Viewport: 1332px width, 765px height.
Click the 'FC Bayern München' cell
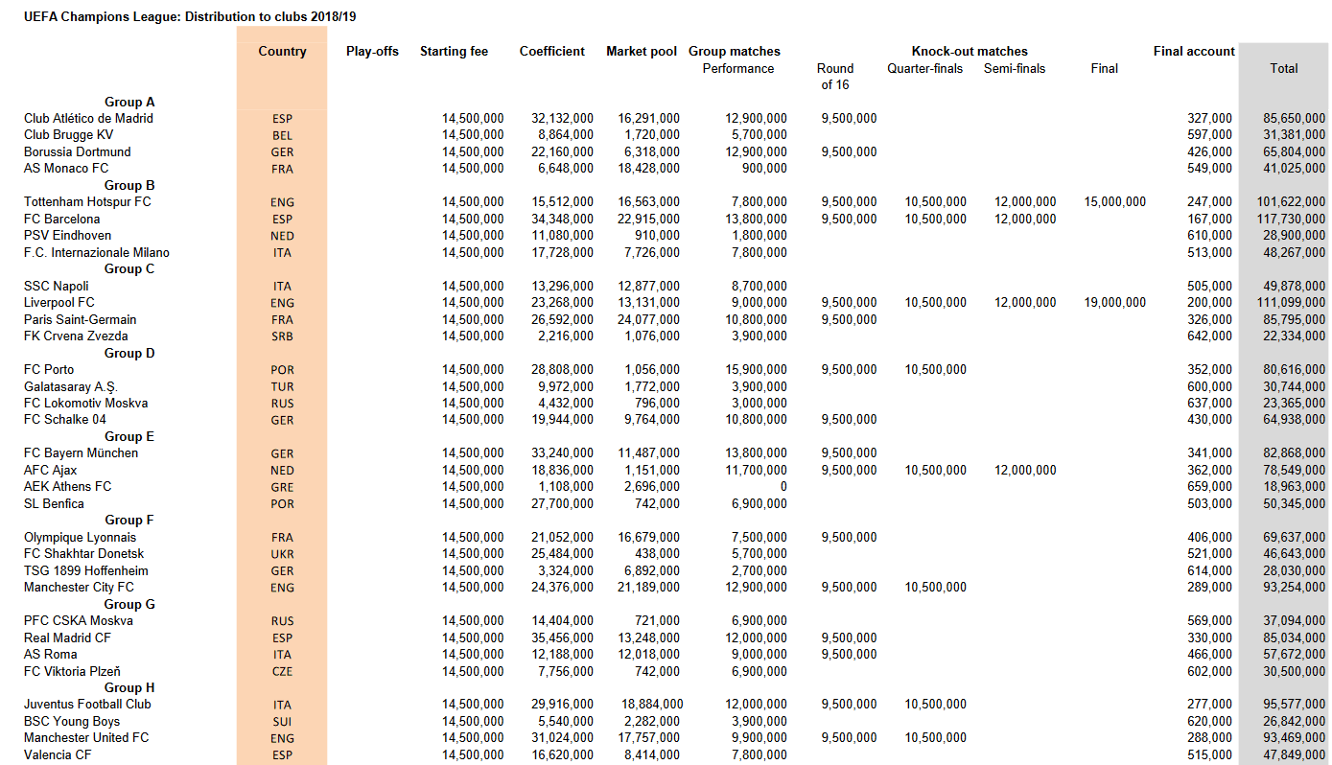[x=81, y=452]
